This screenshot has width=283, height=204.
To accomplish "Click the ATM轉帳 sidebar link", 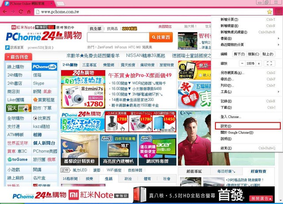I will click(x=15, y=135).
